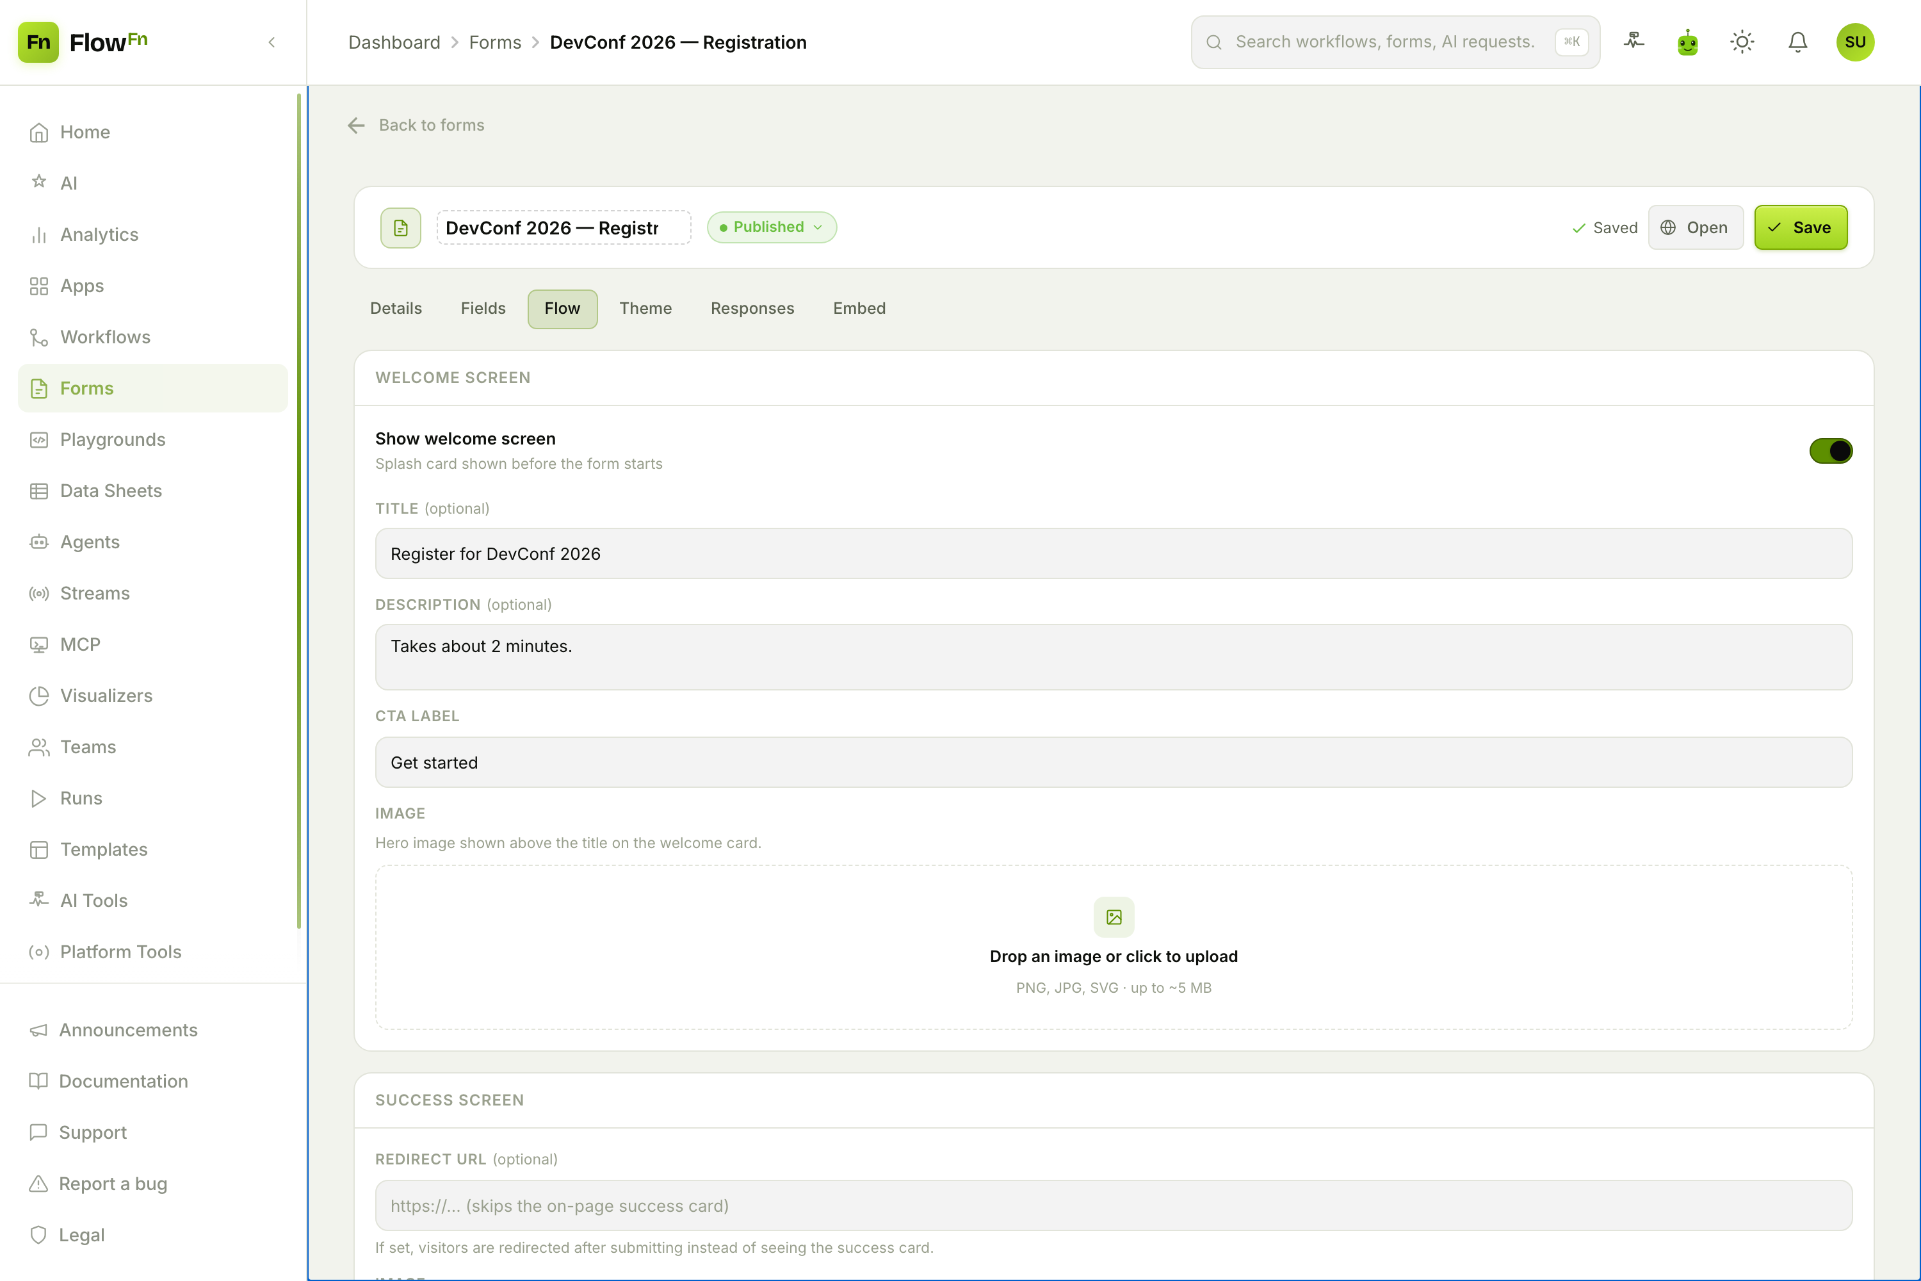
Task: Open the Published status dropdown
Action: coord(772,227)
